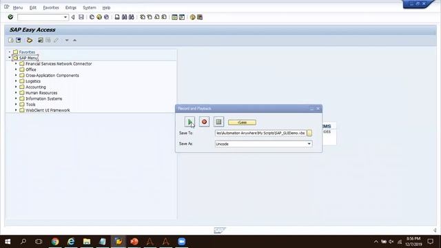Image resolution: width=441 pixels, height=248 pixels.
Task: Click the transaction command input field
Action: [41, 17]
